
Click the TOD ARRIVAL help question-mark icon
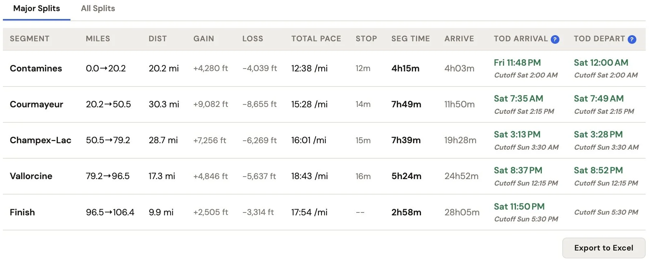(555, 39)
